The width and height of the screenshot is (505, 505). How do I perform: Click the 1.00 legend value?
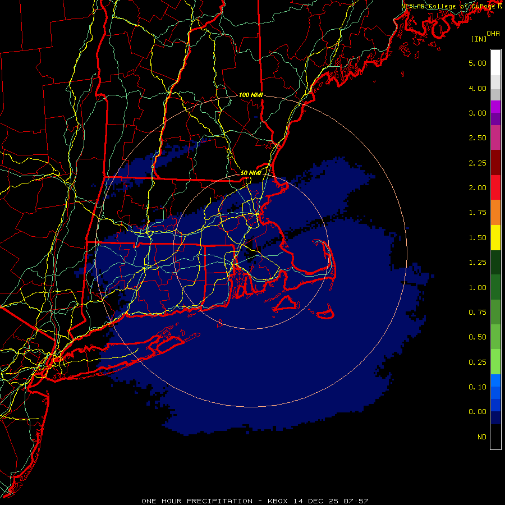[478, 288]
